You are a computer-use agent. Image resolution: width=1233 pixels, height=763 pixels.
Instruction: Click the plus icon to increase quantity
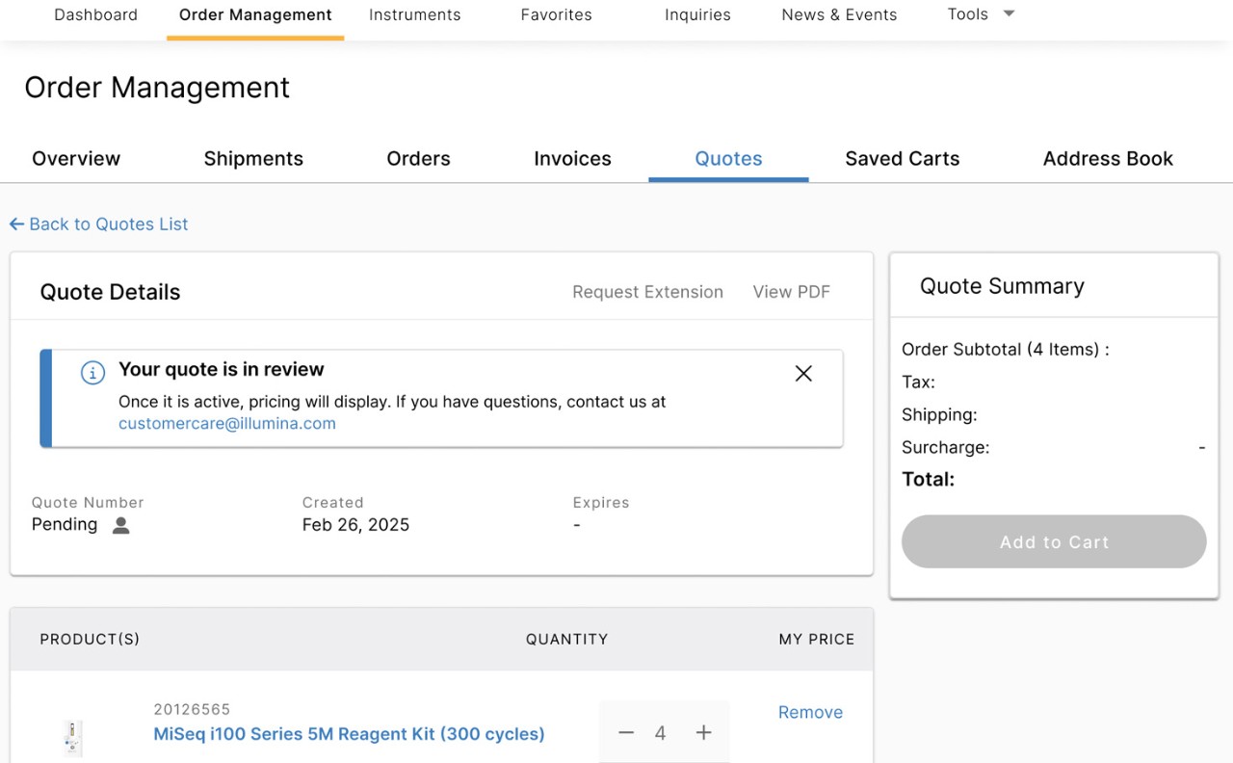coord(703,732)
